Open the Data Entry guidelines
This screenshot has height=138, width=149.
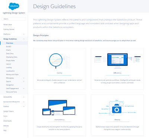coord(10,54)
